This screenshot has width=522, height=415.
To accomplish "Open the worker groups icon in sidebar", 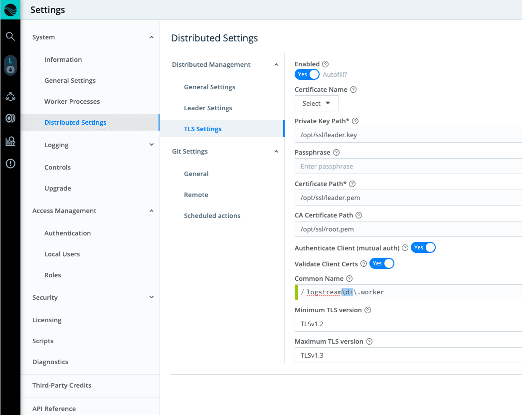I will click(10, 96).
